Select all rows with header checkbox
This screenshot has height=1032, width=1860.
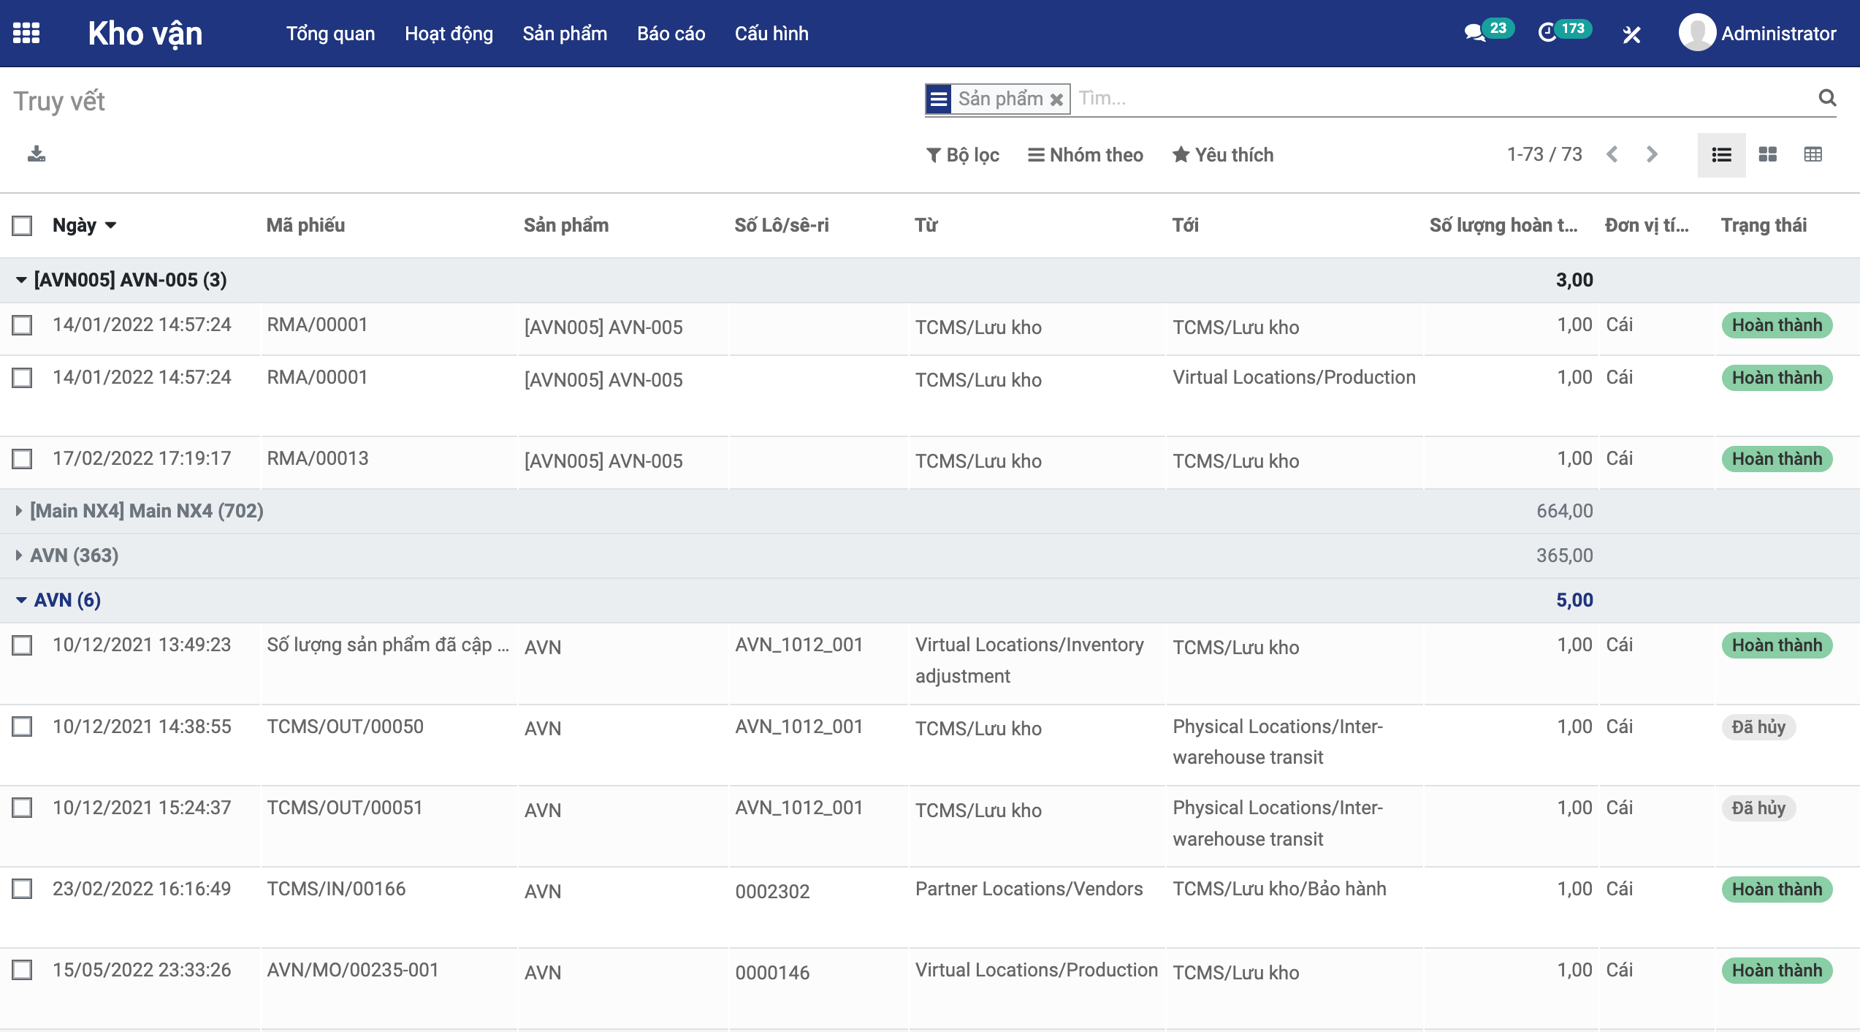(x=23, y=225)
